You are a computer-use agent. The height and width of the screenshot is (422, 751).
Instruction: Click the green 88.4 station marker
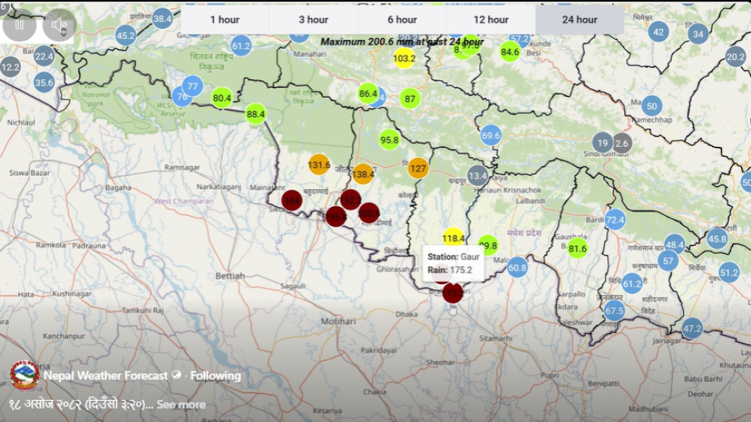coord(256,114)
